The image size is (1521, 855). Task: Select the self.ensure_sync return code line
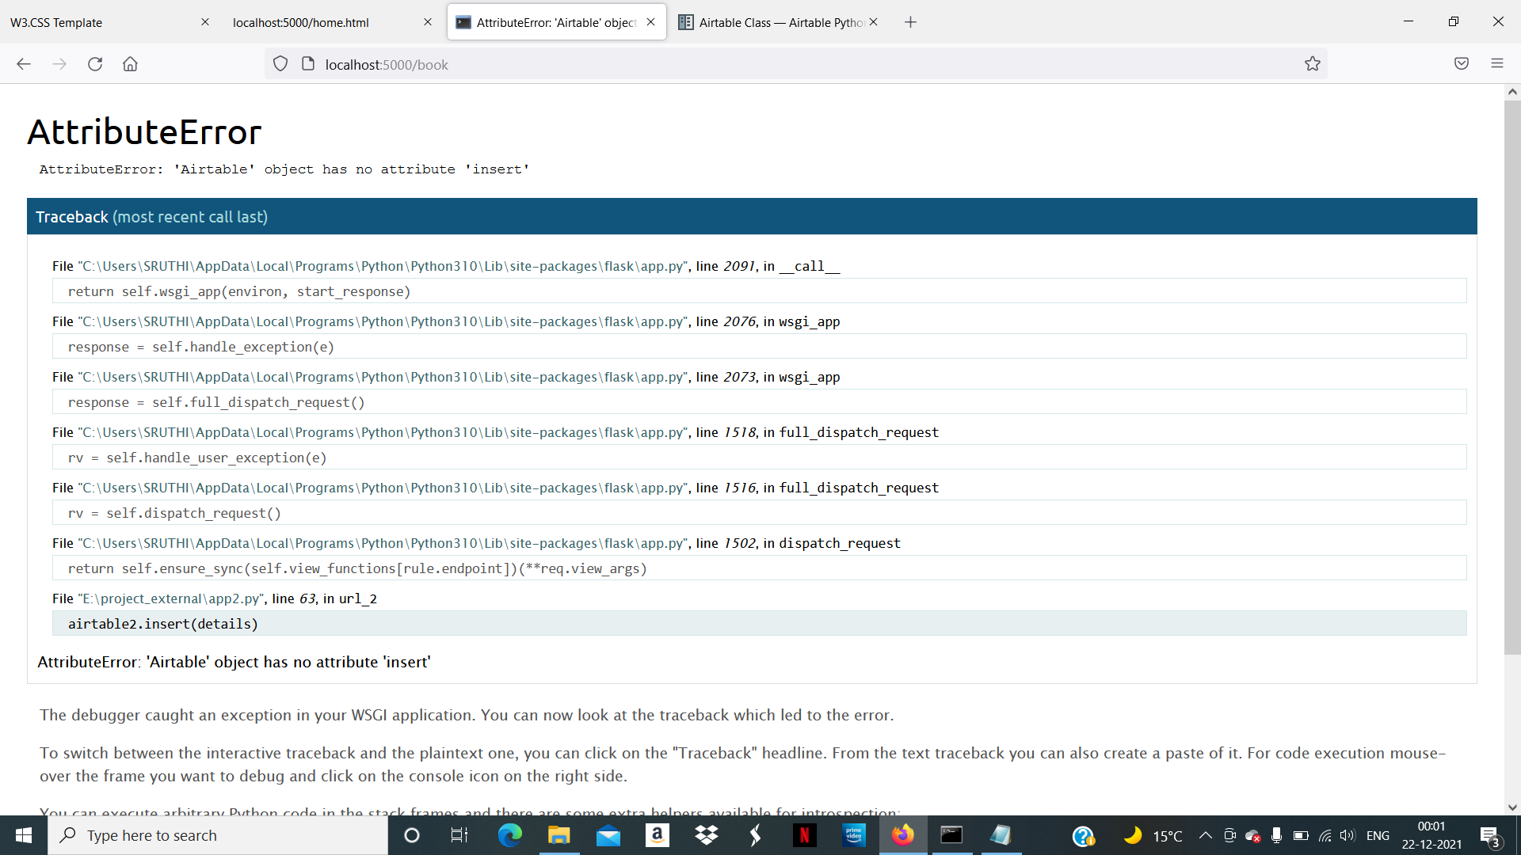click(759, 568)
